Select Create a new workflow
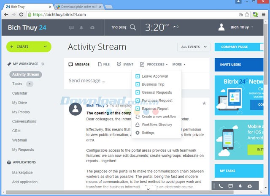270x196 pixels. [156, 117]
